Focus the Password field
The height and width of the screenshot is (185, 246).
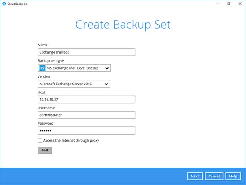86,130
